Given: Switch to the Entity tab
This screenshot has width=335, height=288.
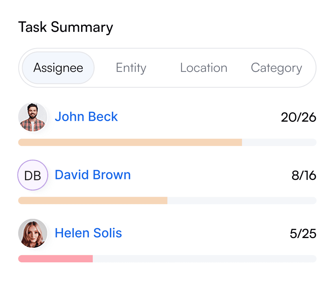Looking at the screenshot, I should (x=131, y=68).
